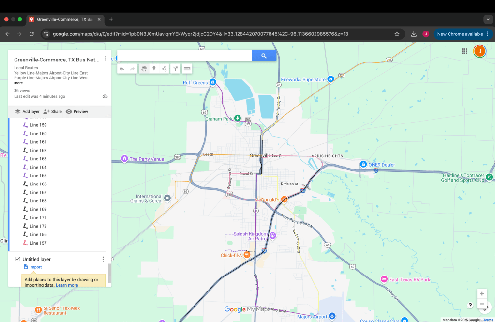Uncheck the Untitled layer checkbox
Viewport: 495px width, 322px height.
(18, 259)
